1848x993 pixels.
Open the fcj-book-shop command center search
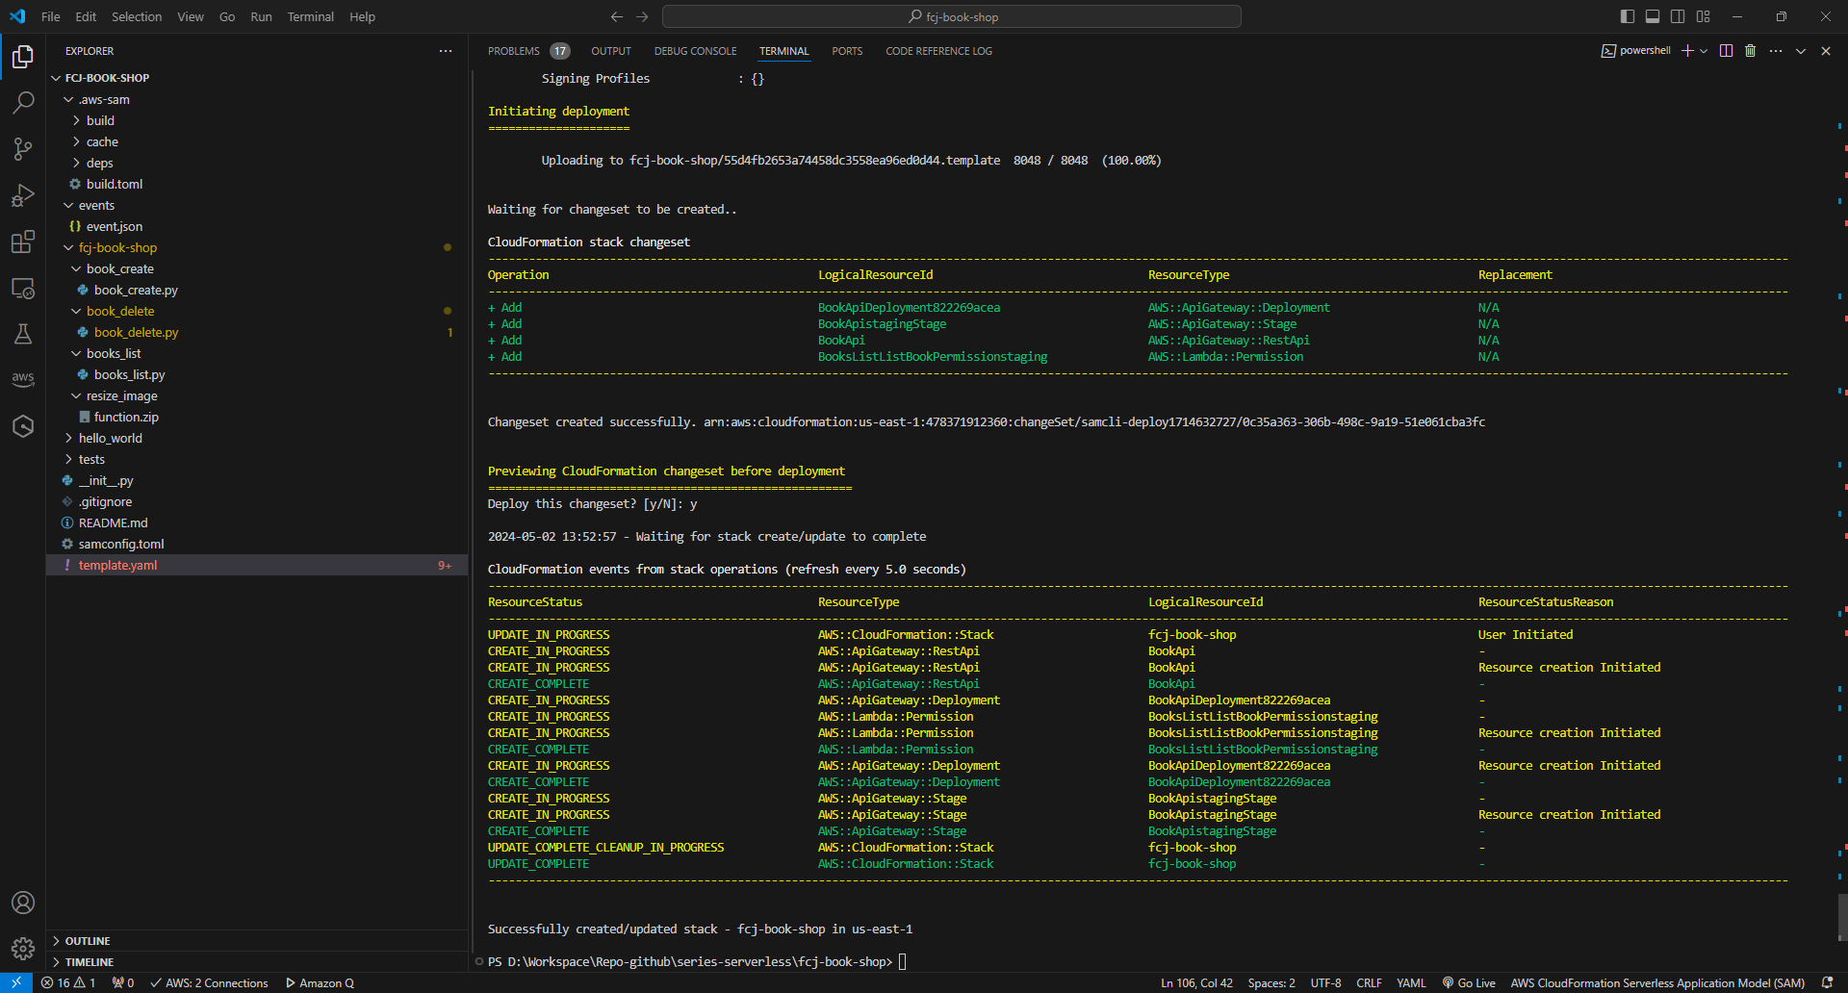coord(952,16)
